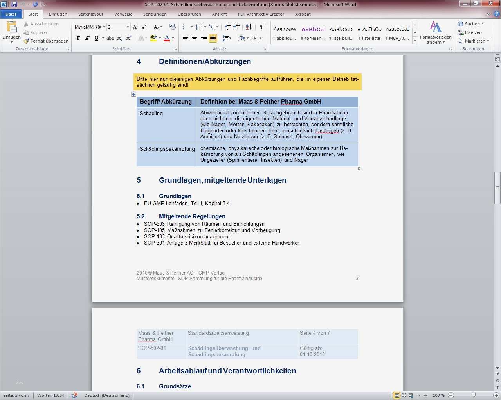Switch to Draft view in status bar

[425, 395]
